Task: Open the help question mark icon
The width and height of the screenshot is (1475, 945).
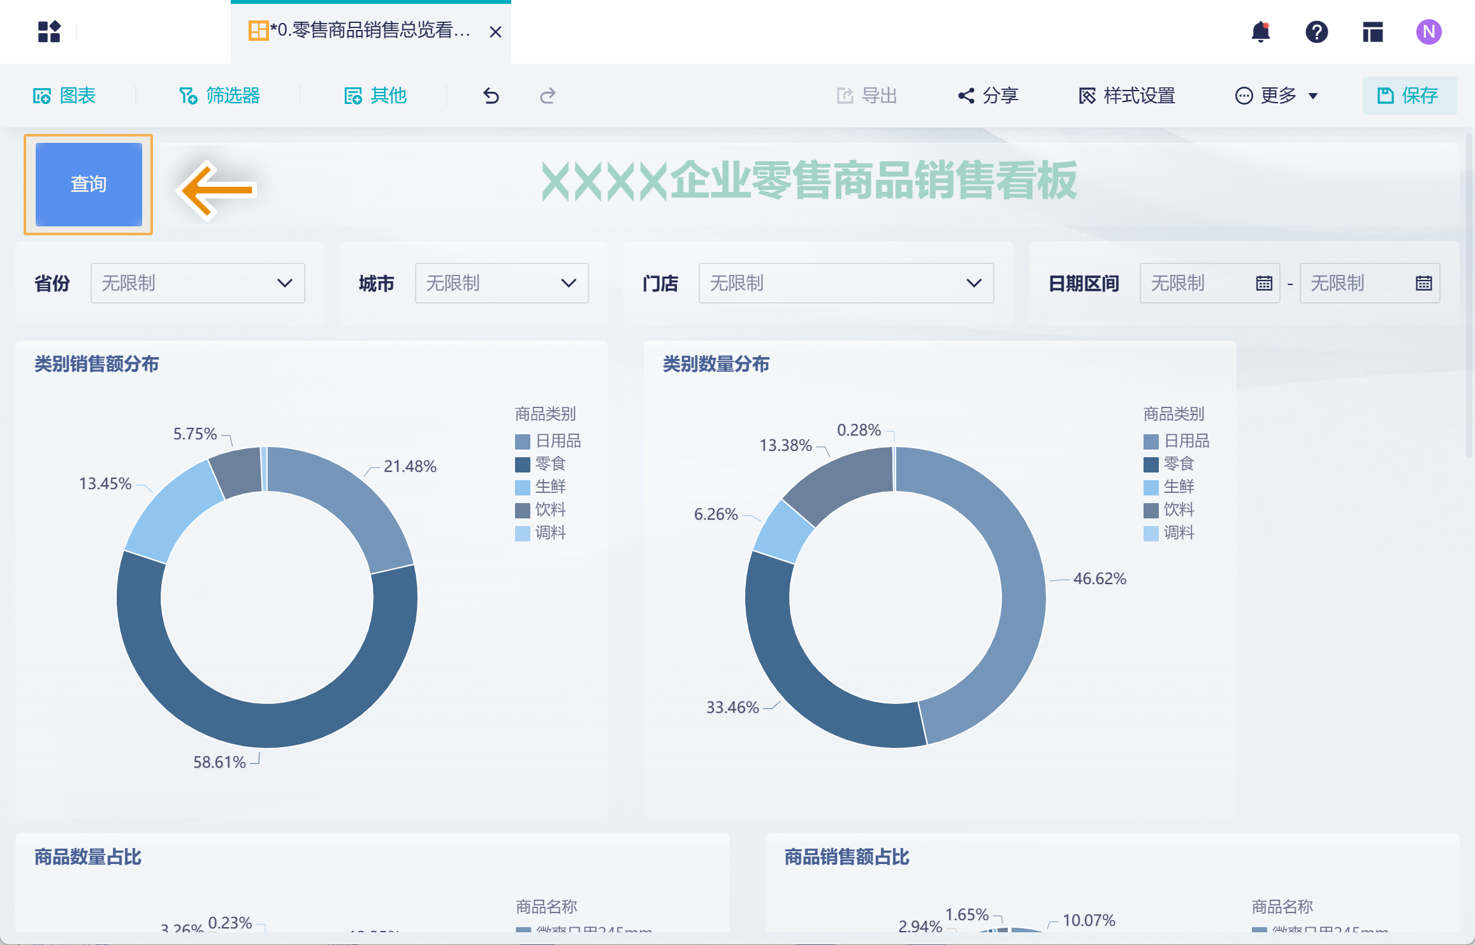Action: 1316,31
